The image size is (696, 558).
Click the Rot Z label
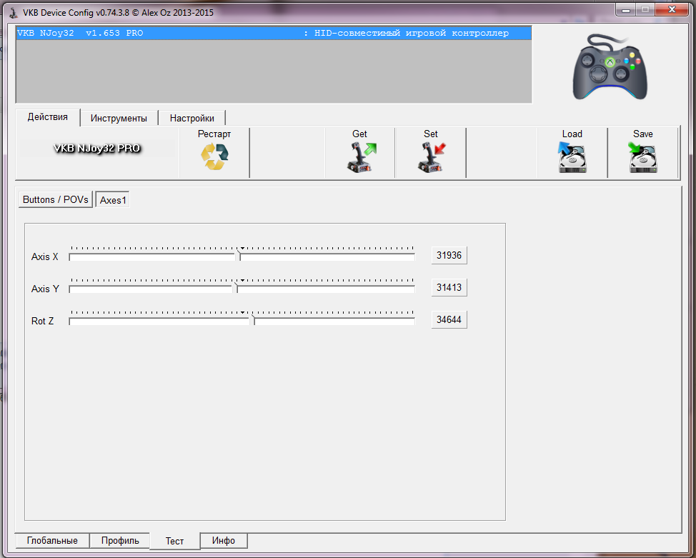tap(43, 321)
